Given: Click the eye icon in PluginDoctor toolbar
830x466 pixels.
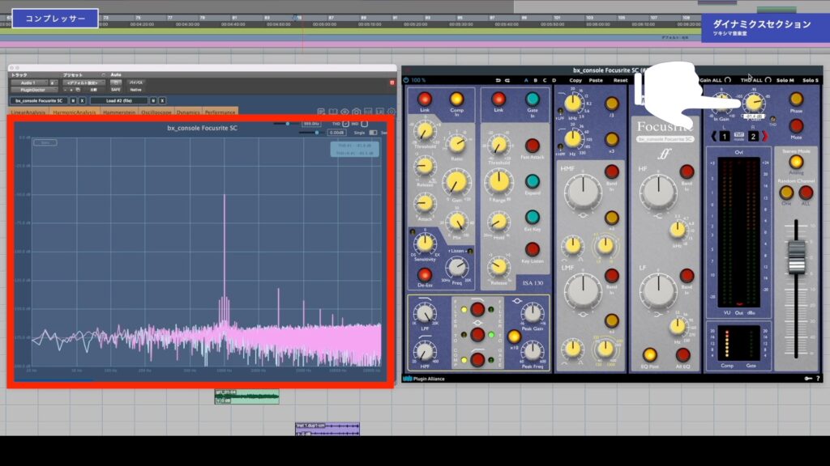Looking at the screenshot, I should click(x=344, y=112).
